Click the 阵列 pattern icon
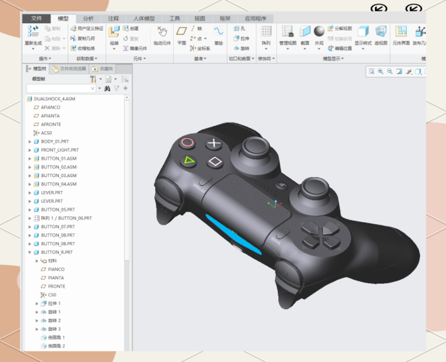This screenshot has height=362, width=446. pyautogui.click(x=266, y=32)
